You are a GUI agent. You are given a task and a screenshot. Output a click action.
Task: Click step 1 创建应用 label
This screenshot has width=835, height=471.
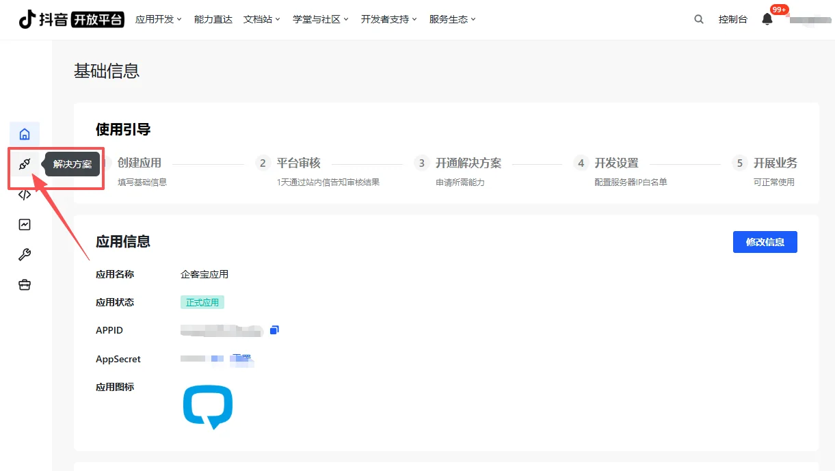point(140,163)
